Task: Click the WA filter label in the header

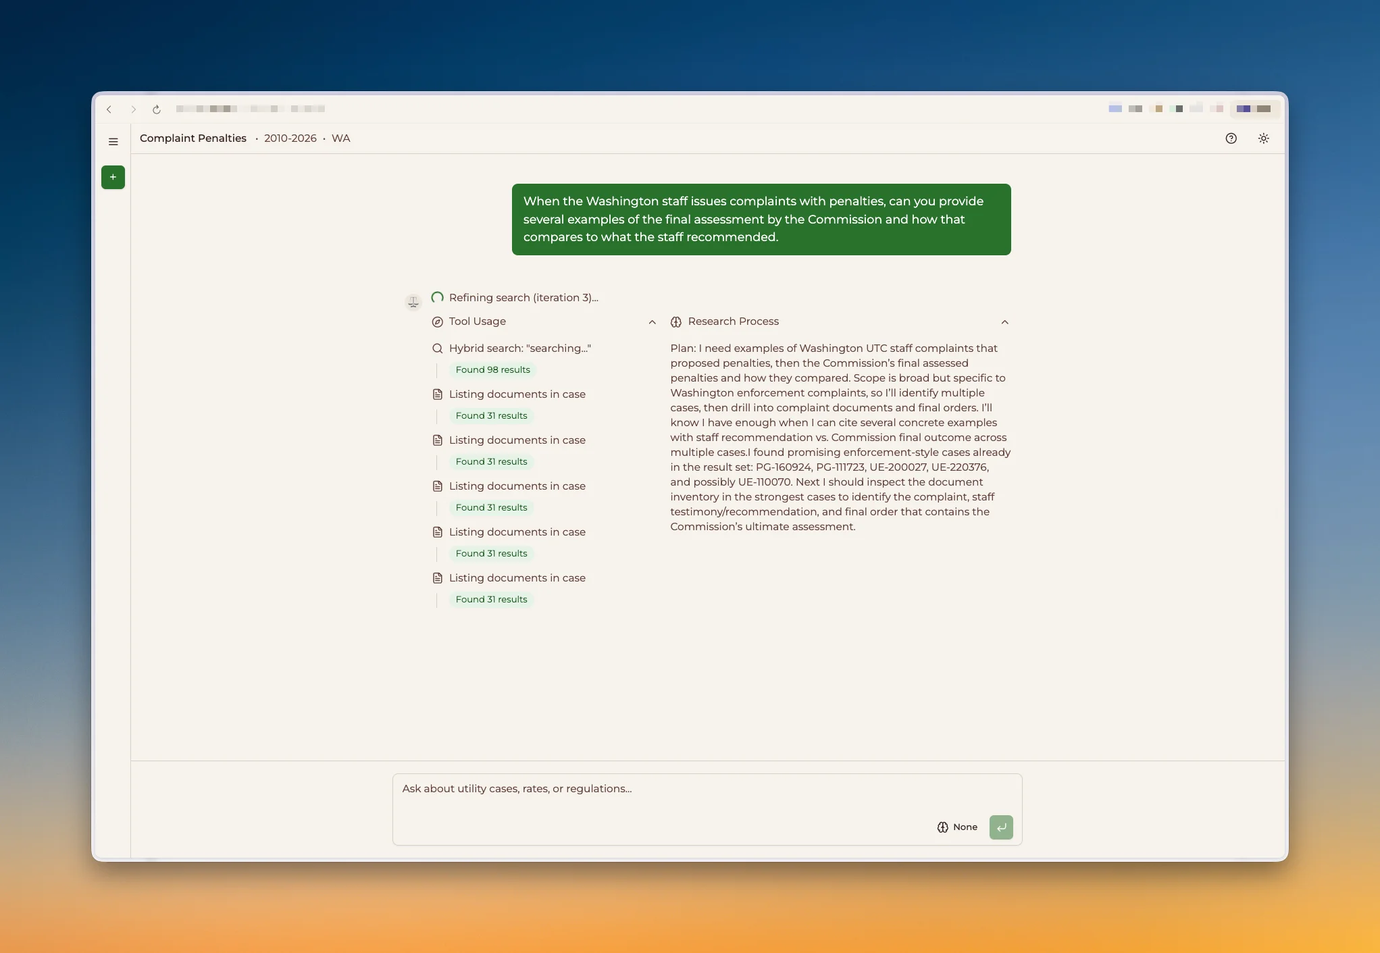Action: pyautogui.click(x=340, y=138)
